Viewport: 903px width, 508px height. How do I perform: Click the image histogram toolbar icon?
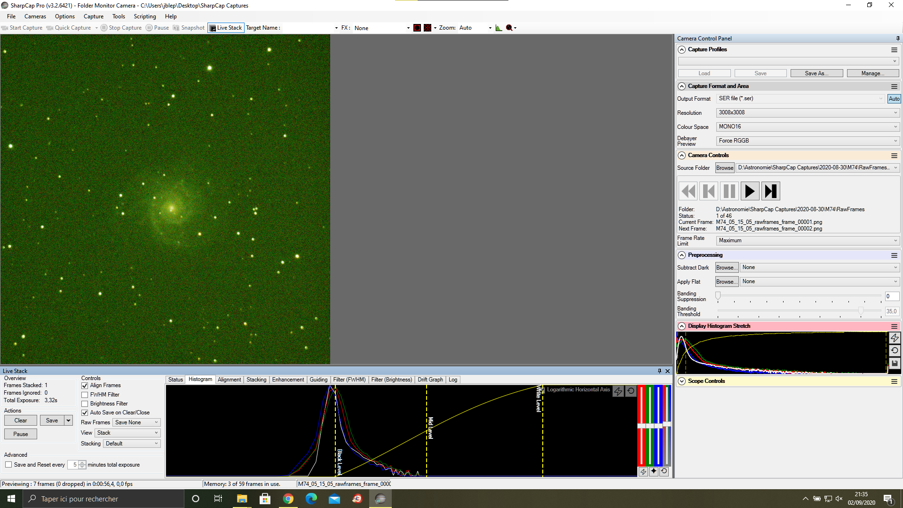click(x=499, y=28)
